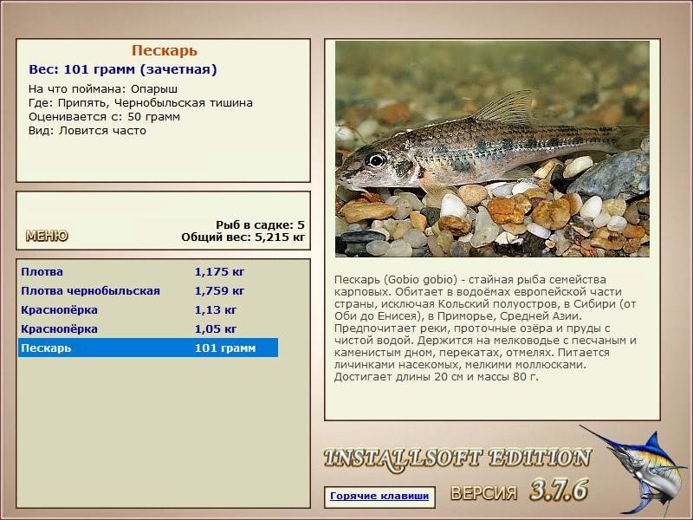Click the Рыб в садке: 5 counter
Image resolution: width=693 pixels, height=520 pixels.
pyautogui.click(x=261, y=224)
